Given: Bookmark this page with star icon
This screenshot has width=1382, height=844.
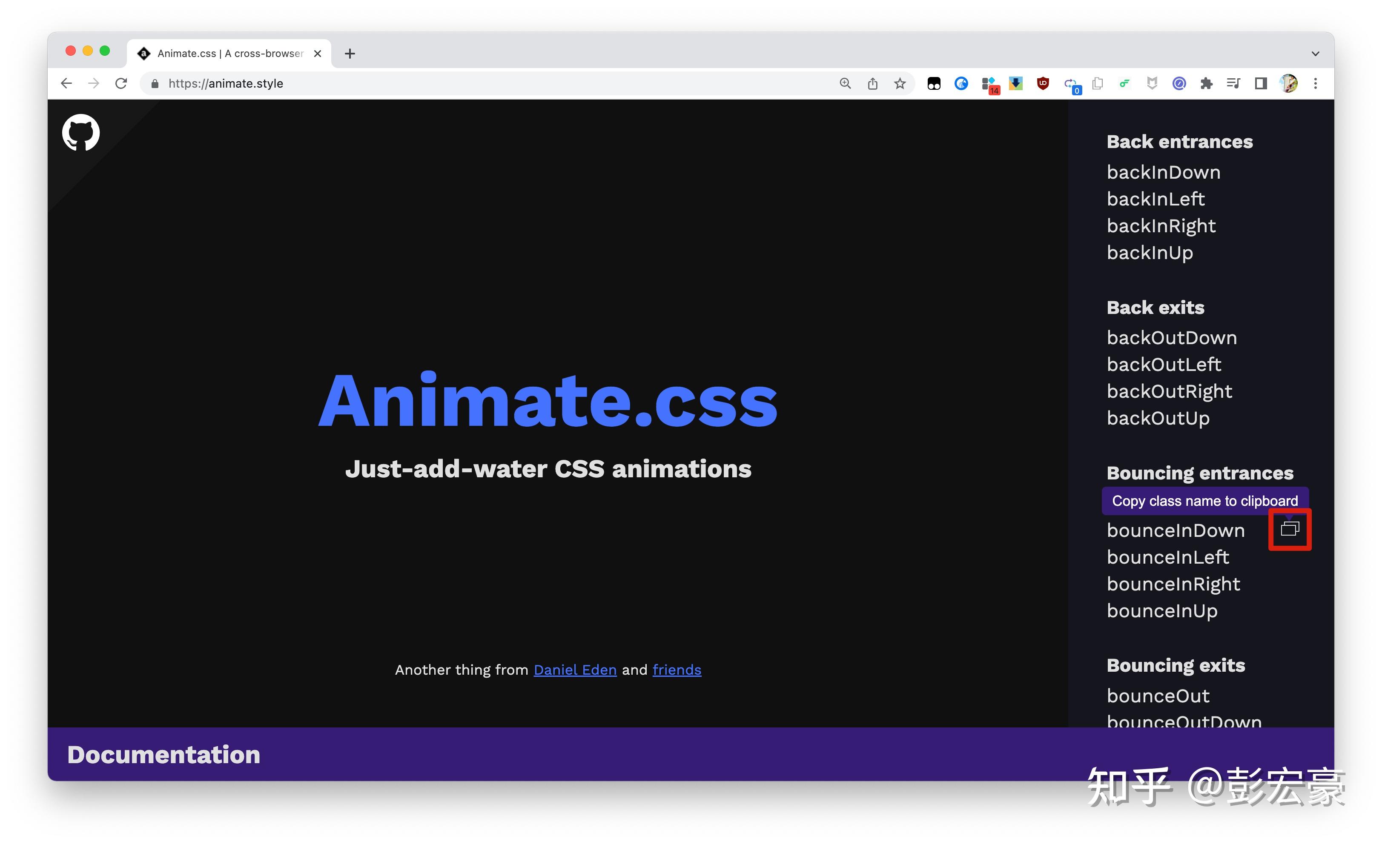Looking at the screenshot, I should [900, 83].
